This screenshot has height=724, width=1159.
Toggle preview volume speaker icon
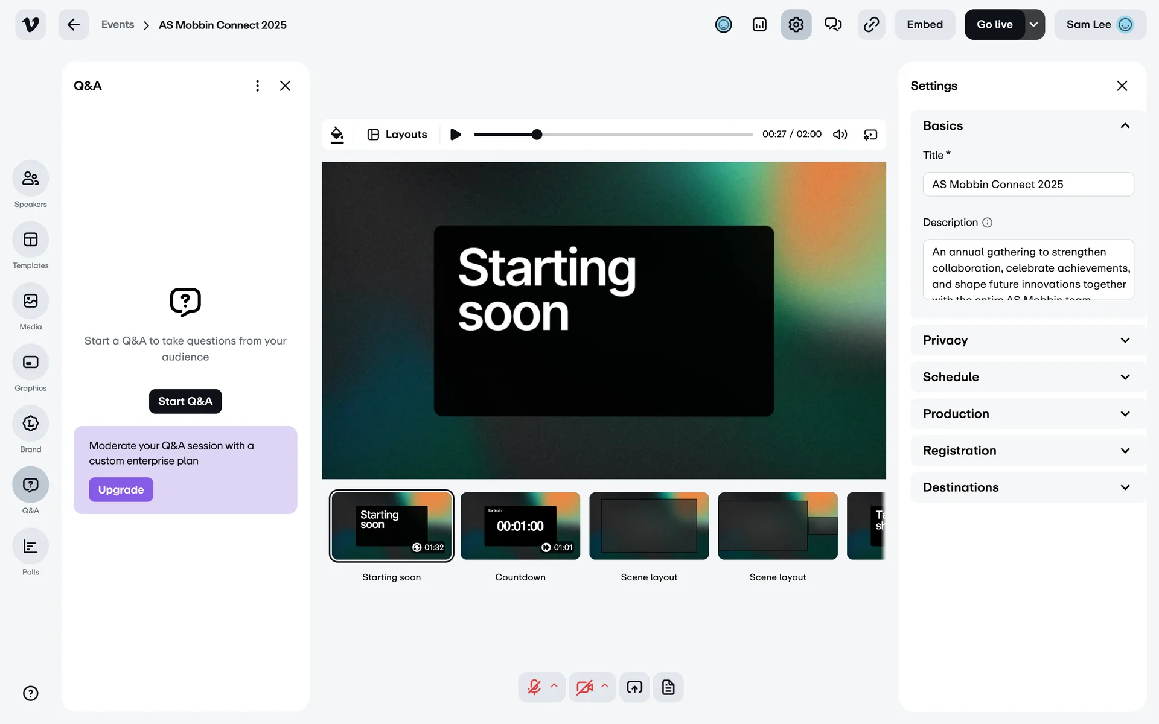click(840, 135)
